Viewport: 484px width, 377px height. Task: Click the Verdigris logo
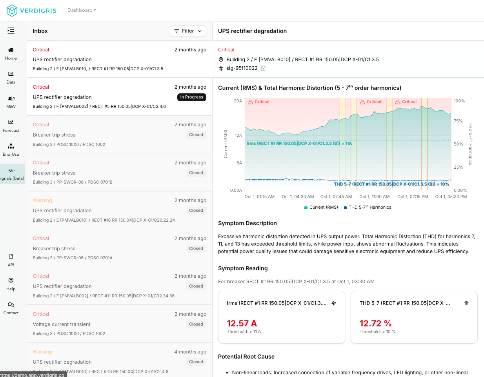click(31, 11)
